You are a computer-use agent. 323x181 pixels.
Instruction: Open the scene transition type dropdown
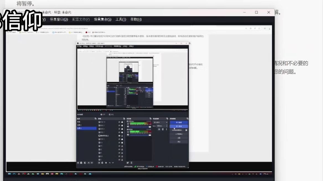pyautogui.click(x=161, y=122)
